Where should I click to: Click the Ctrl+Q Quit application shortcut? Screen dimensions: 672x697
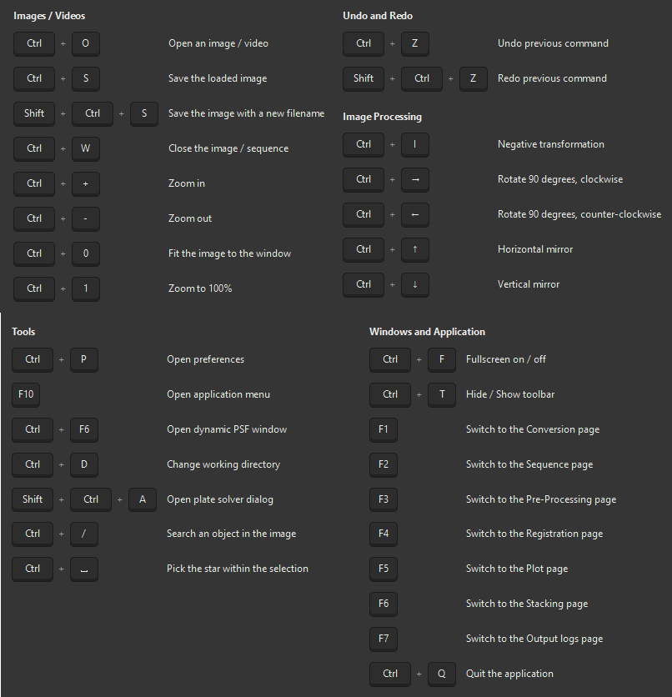[x=416, y=674]
